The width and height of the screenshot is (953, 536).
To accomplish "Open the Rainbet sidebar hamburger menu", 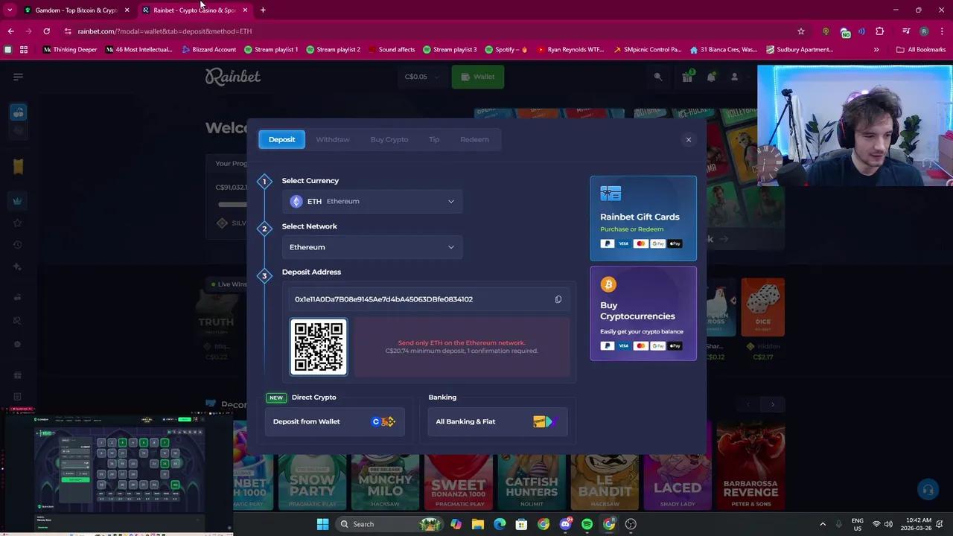I will 19,77.
